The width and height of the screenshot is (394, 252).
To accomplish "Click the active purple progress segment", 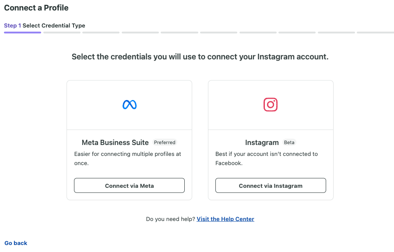I will (22, 32).
